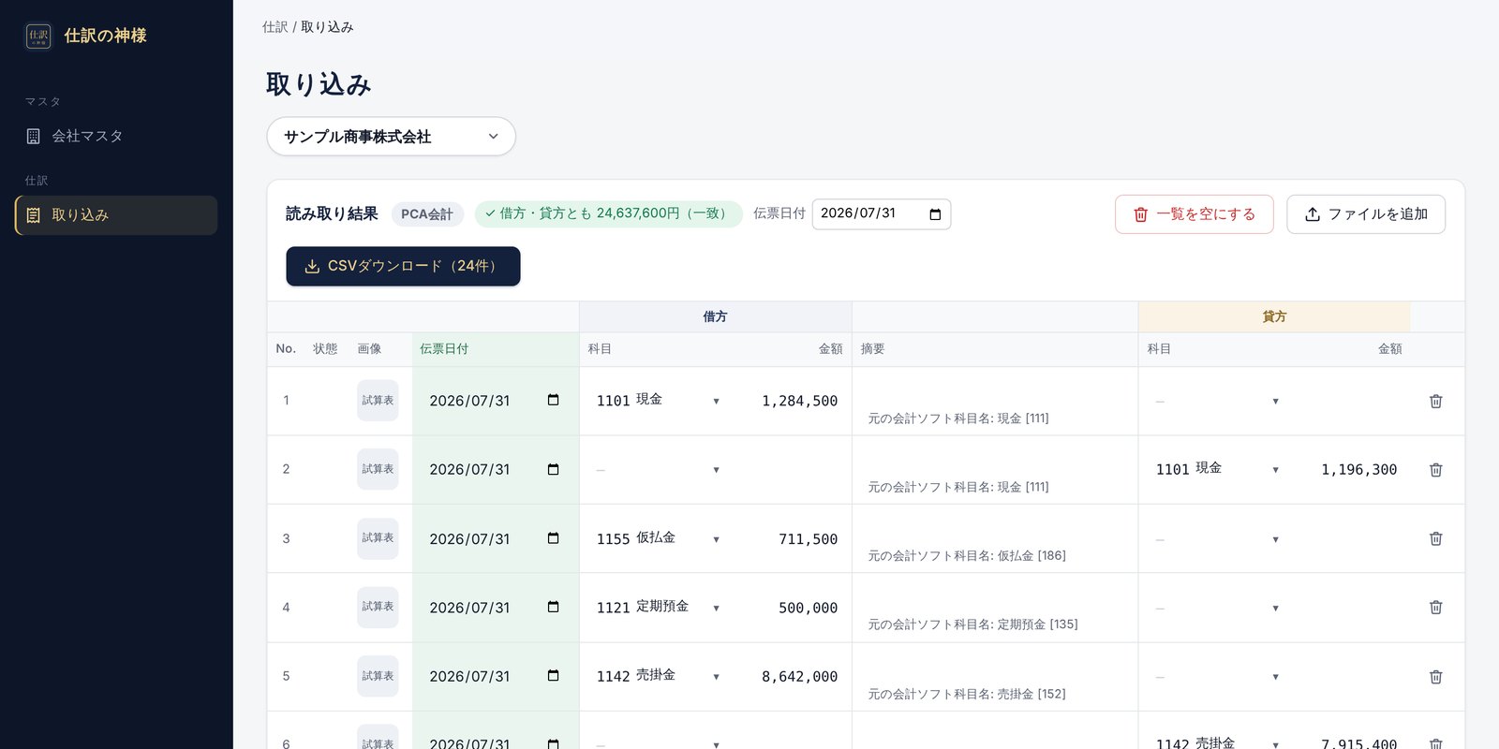Viewport: 1499px width, 749px height.
Task: Click row 1 debit amount 1,284,500
Action: pyautogui.click(x=799, y=401)
